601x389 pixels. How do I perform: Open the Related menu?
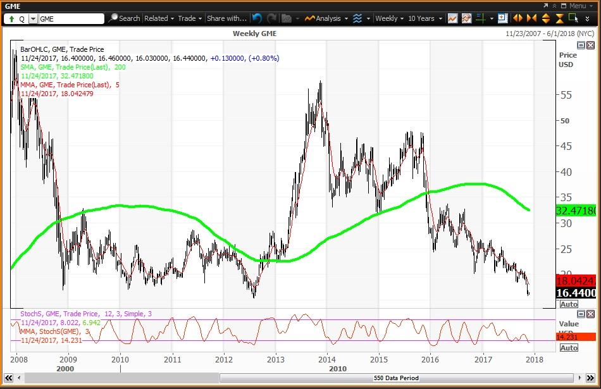click(x=159, y=18)
